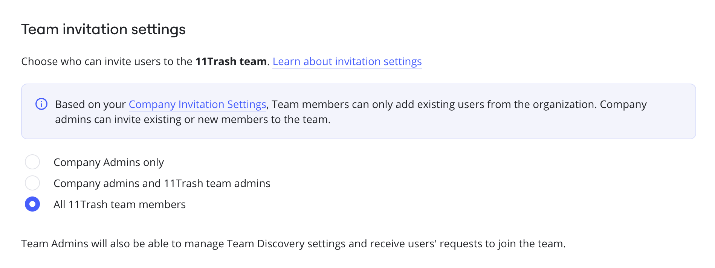Click the info icon in the banner
Screen dimensions: 715x268
coord(41,104)
